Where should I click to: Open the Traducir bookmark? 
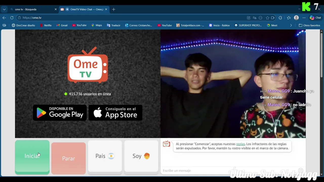pos(113,25)
